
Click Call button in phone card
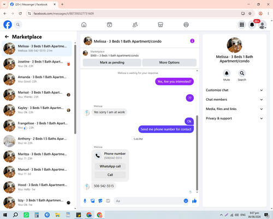[x=110, y=175]
